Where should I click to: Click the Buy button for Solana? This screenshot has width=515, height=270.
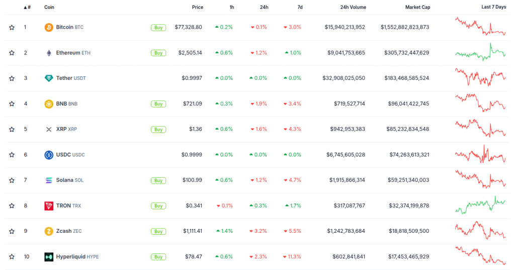coord(158,181)
